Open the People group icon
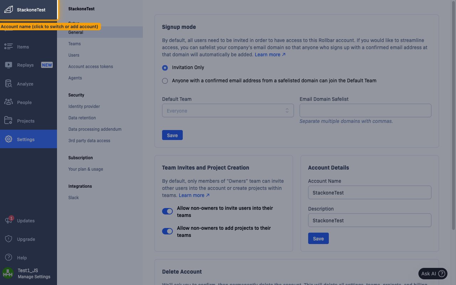This screenshot has height=285, width=456. tap(9, 102)
